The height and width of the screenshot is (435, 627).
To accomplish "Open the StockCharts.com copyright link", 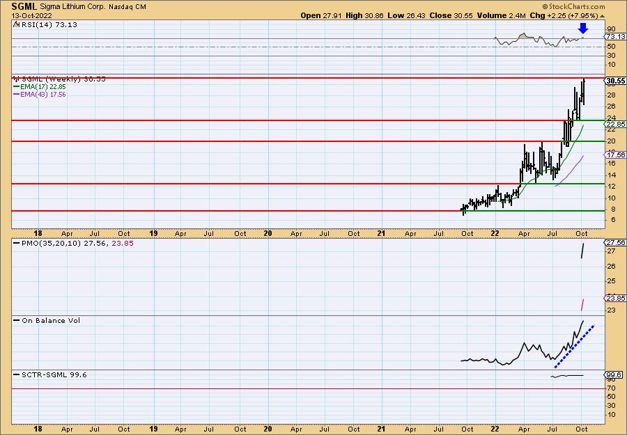I will point(574,7).
